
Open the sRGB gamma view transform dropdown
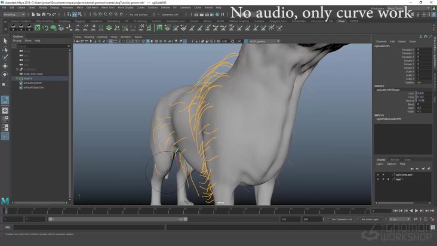264,41
